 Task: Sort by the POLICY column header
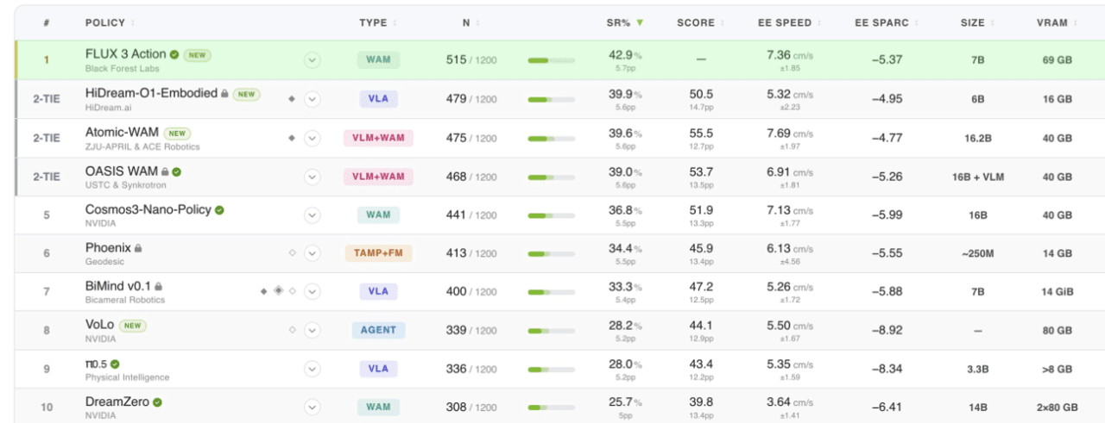pos(109,23)
